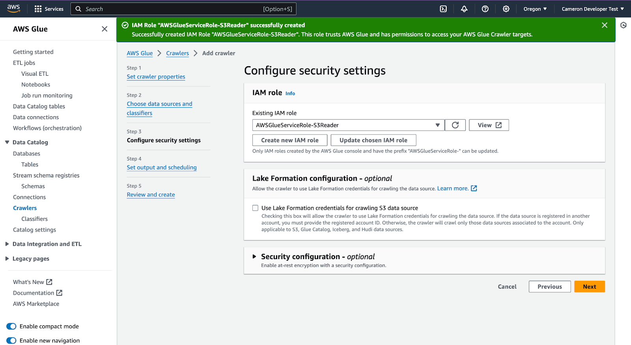Expand the Legacy pages section
The width and height of the screenshot is (631, 345).
[x=7, y=259]
